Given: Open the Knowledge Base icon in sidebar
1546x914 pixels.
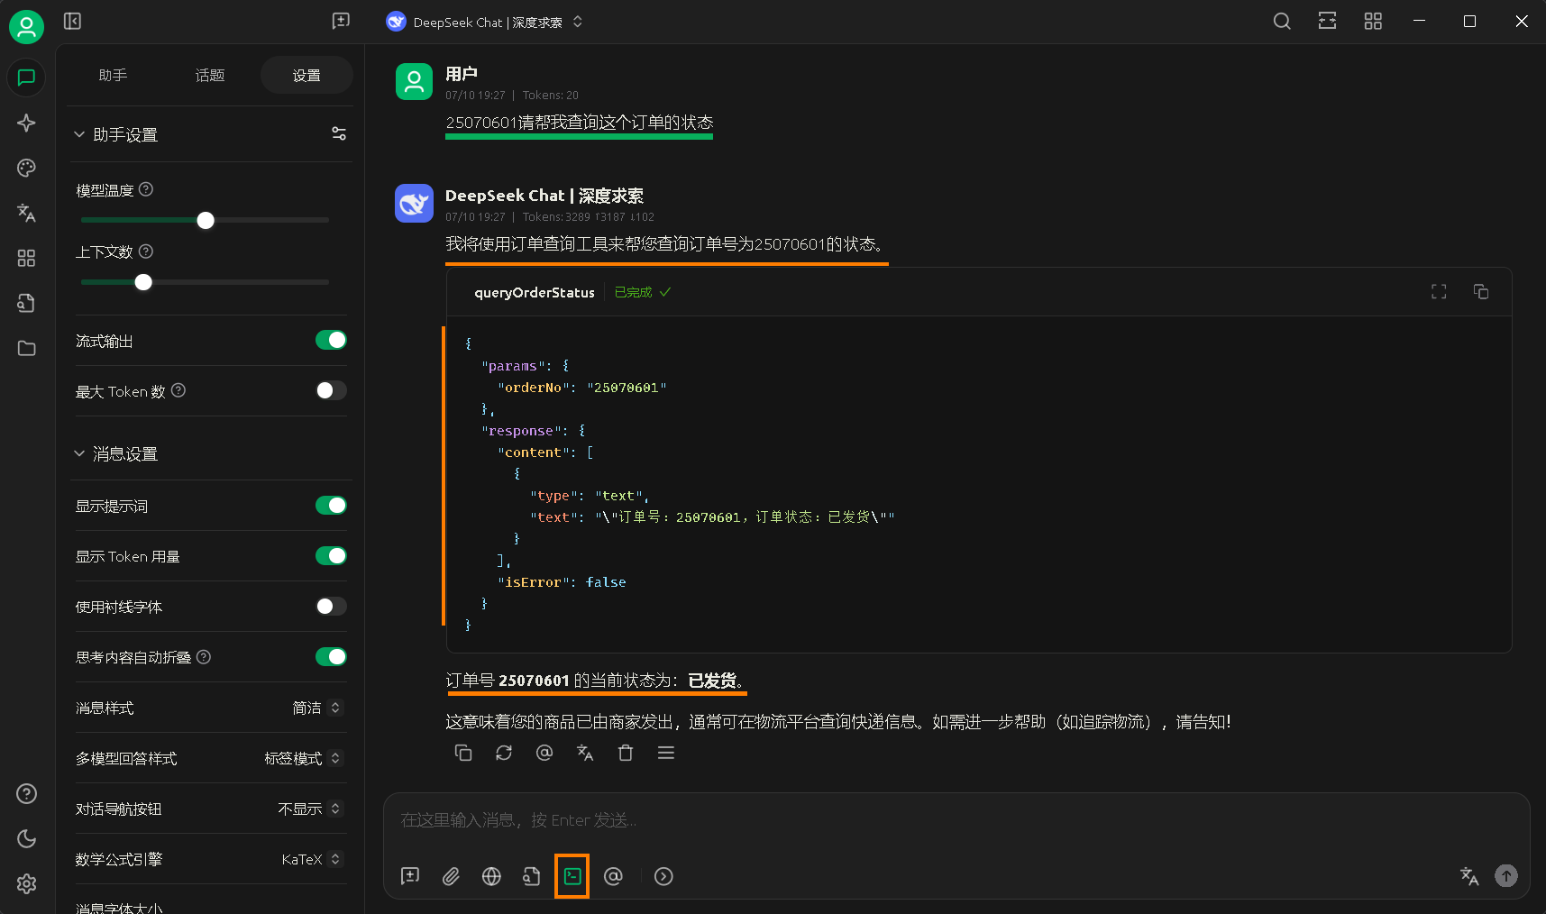Looking at the screenshot, I should 26,303.
